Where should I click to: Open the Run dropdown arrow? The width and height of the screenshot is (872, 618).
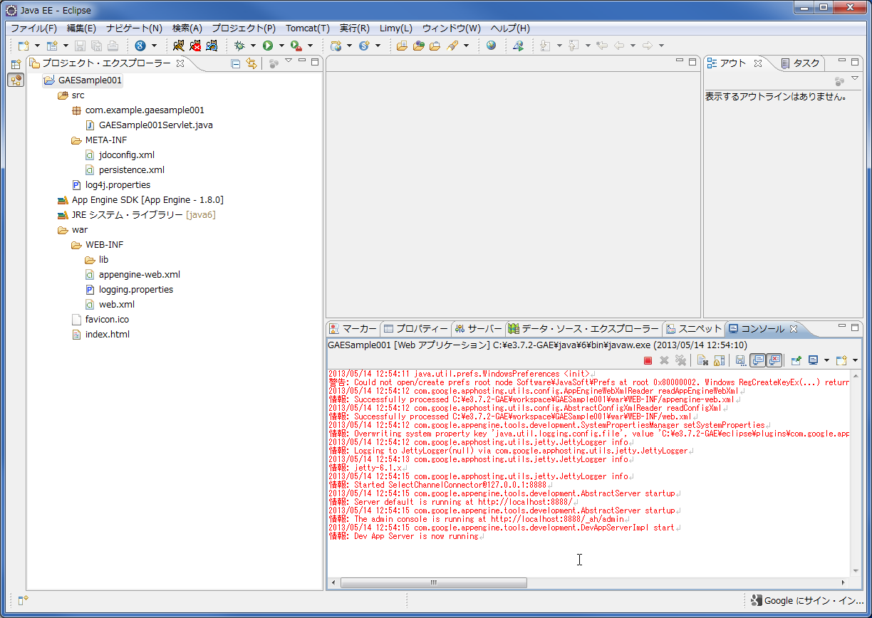pos(281,46)
